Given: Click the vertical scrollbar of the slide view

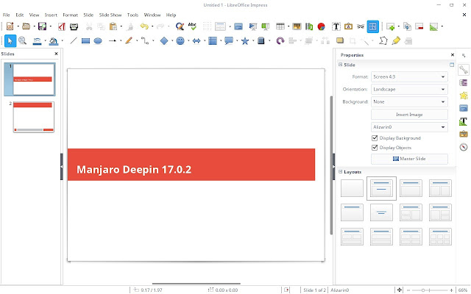Looking at the screenshot, I should click(331, 165).
